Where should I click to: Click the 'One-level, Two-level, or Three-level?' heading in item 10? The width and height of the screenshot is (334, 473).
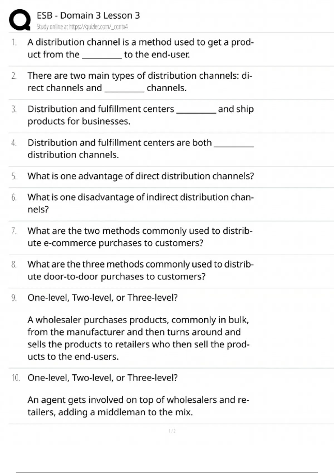click(102, 378)
